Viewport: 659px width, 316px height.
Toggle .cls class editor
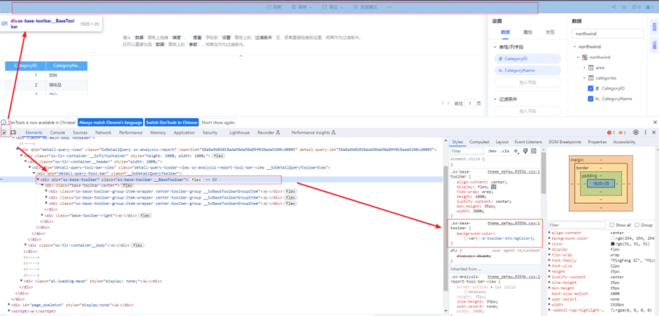(505, 151)
